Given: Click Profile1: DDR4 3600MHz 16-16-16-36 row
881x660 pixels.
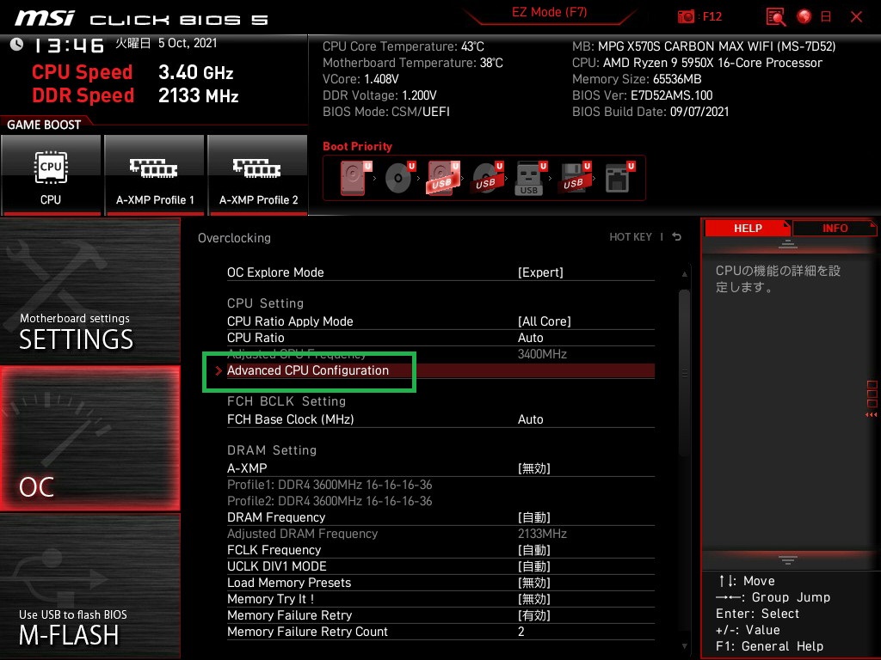Looking at the screenshot, I should [x=330, y=485].
